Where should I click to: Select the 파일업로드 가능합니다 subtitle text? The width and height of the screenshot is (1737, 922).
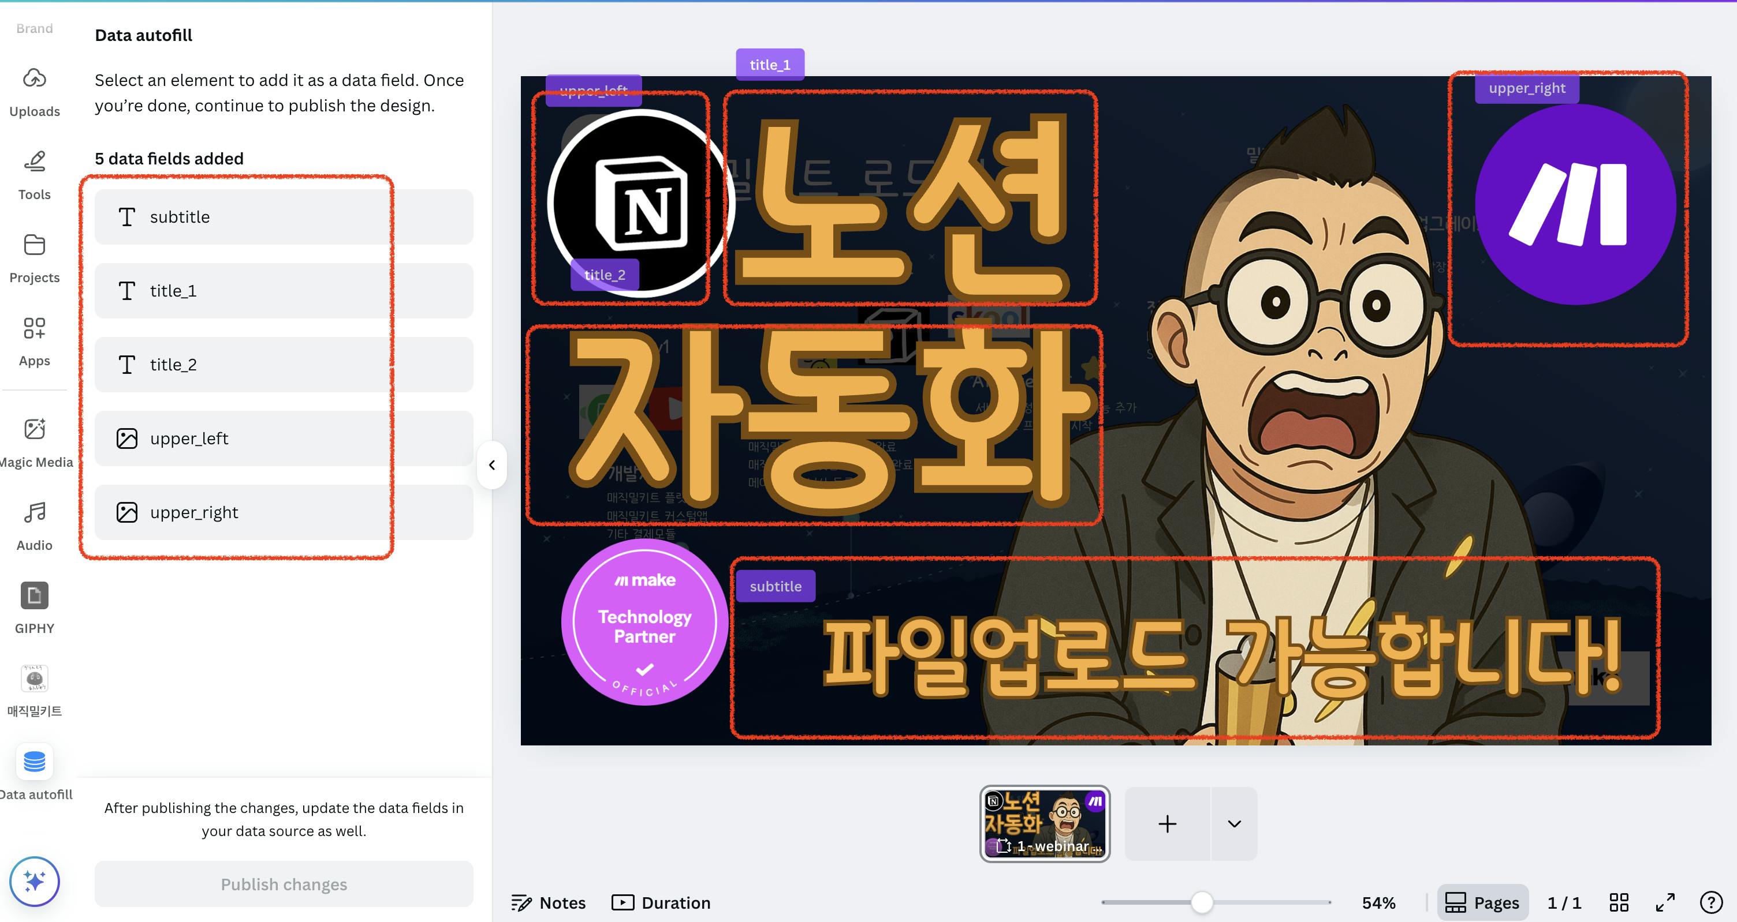pyautogui.click(x=1222, y=656)
